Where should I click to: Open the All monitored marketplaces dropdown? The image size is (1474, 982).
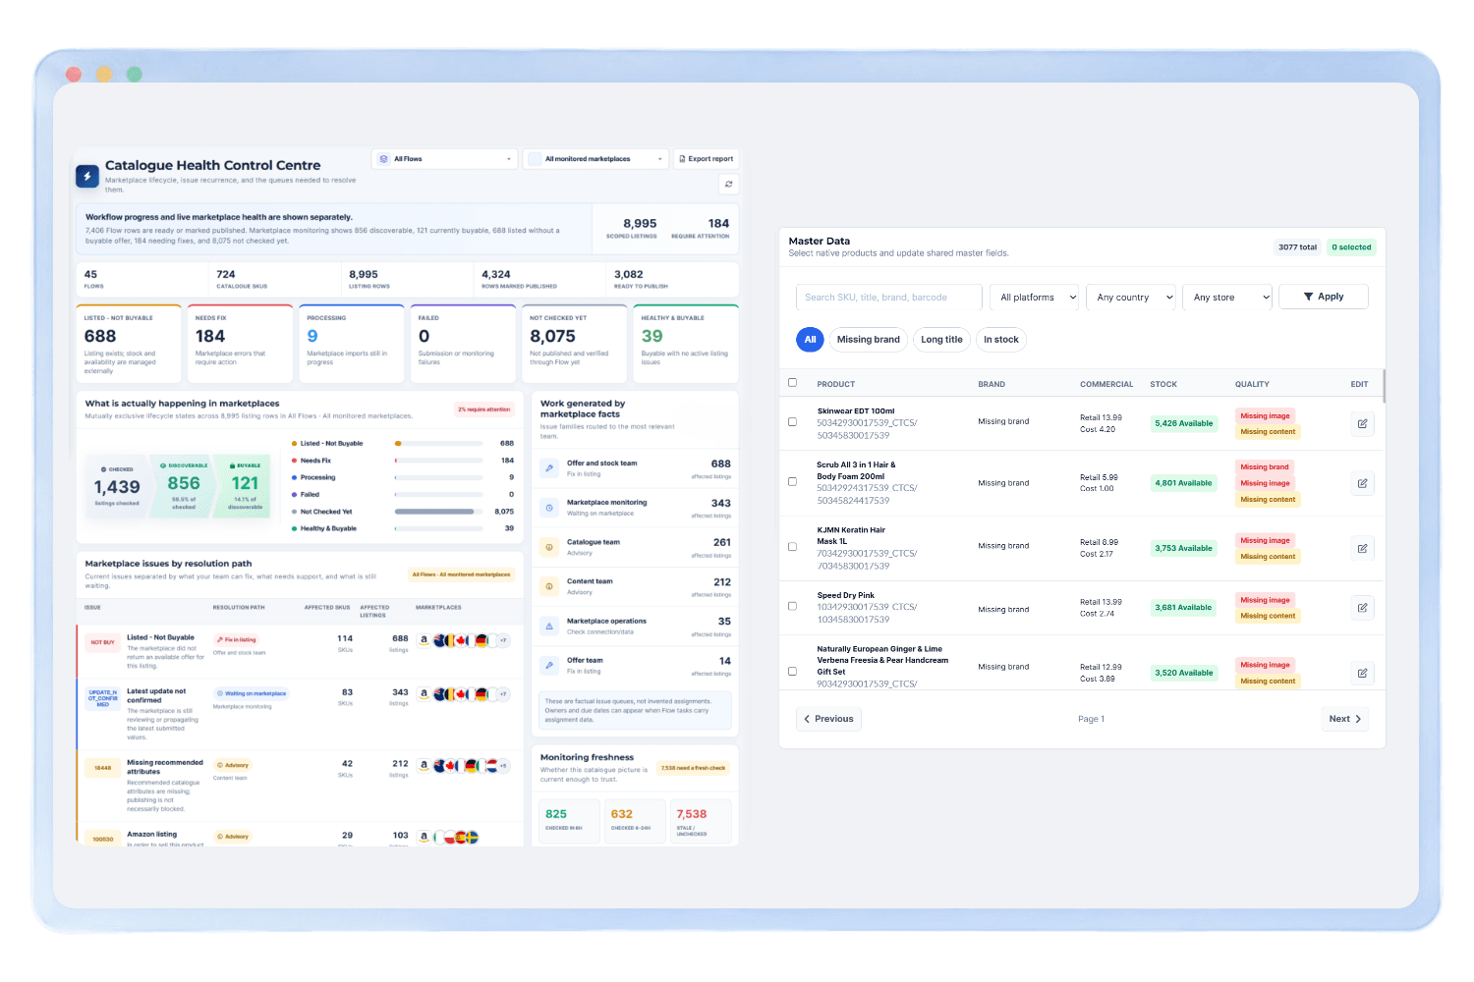595,159
